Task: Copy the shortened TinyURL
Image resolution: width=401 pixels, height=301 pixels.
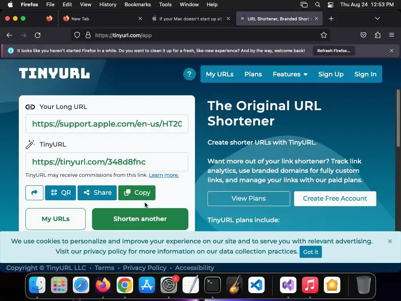Action: click(x=137, y=193)
